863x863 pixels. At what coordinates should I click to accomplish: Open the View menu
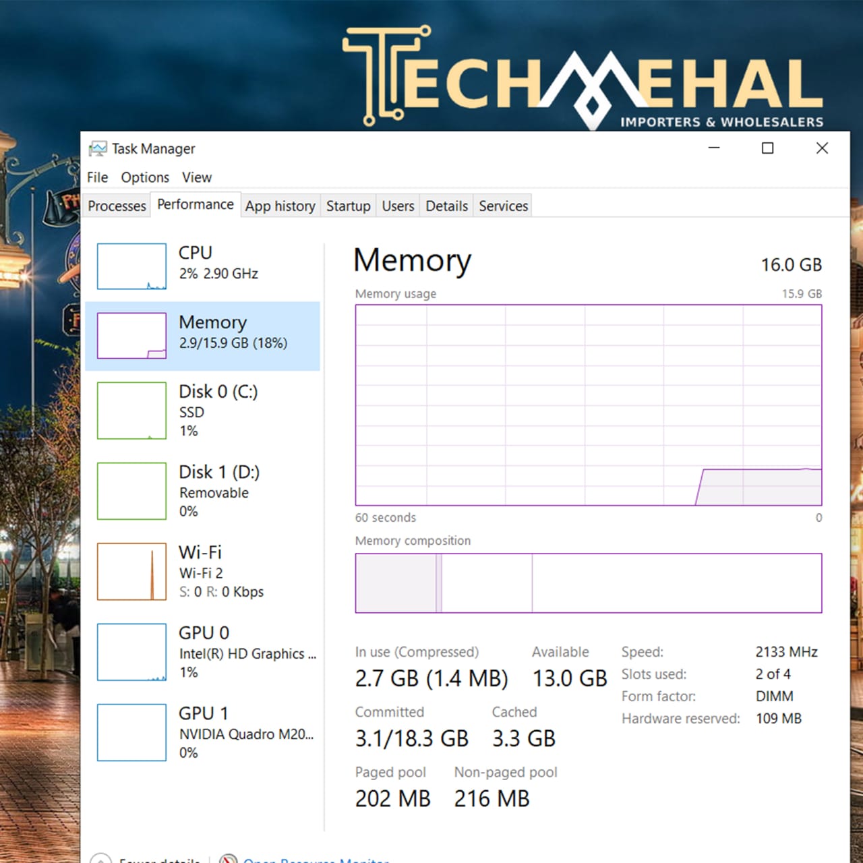click(x=197, y=177)
